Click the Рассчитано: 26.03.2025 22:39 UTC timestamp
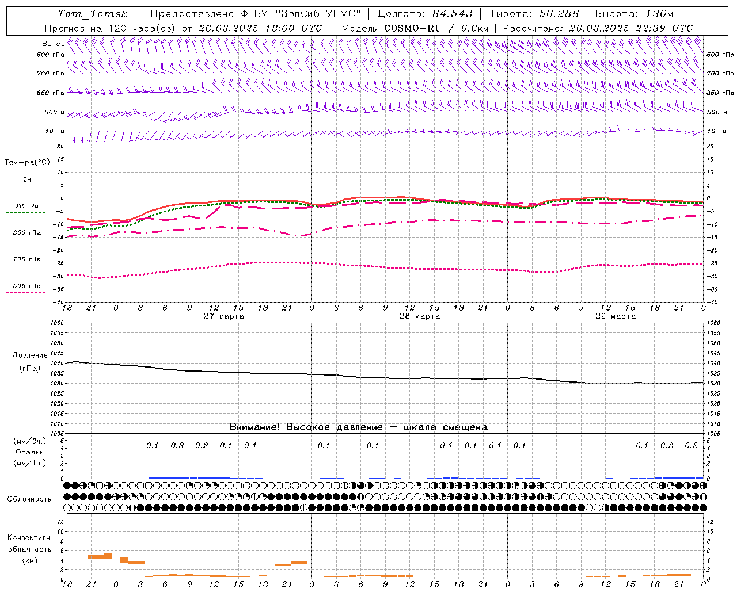The width and height of the screenshot is (737, 589). click(598, 28)
